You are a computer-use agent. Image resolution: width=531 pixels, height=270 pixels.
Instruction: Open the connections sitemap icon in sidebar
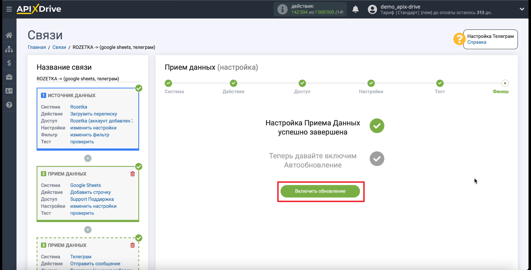click(9, 49)
